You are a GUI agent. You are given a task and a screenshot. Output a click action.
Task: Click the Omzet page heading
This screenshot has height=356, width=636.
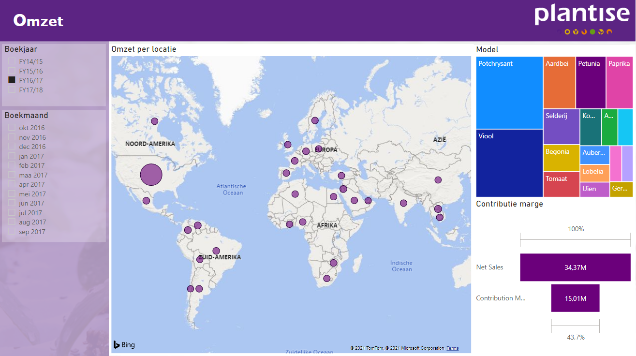click(x=38, y=21)
